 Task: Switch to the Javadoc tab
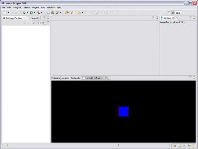coord(65,78)
